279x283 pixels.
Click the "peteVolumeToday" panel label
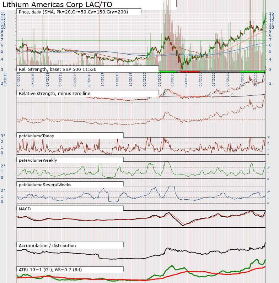(36, 136)
